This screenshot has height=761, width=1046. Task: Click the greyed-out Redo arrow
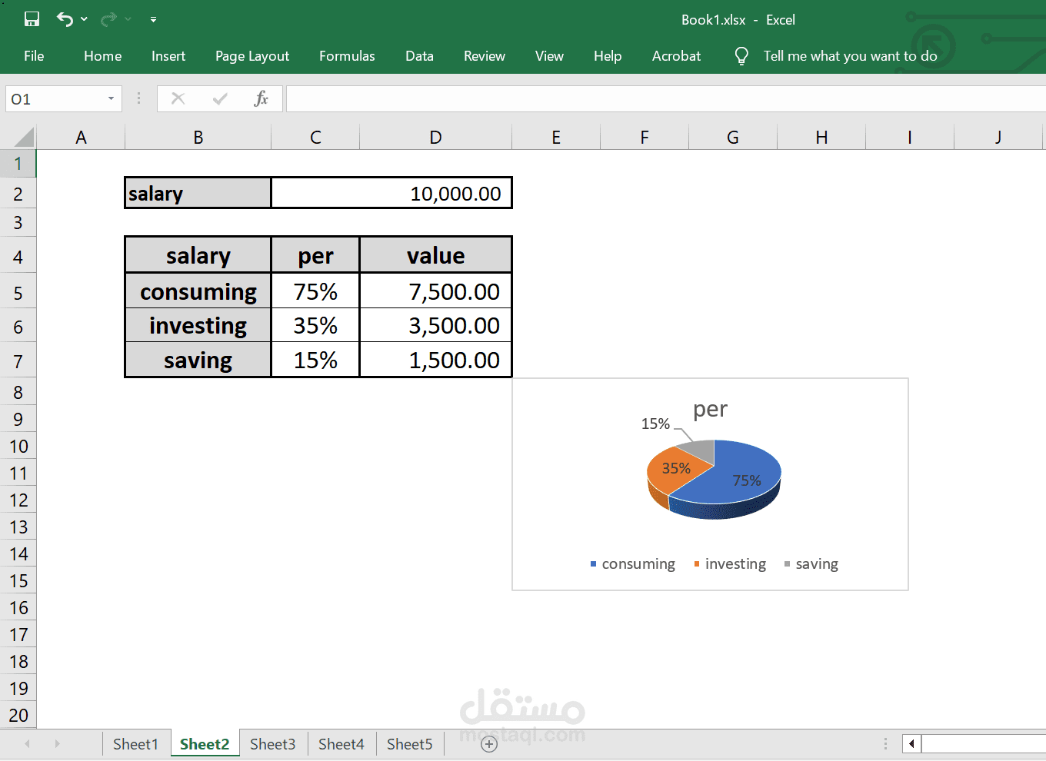pos(109,19)
